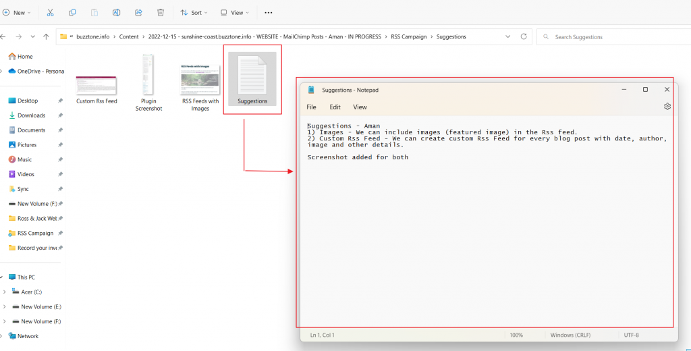Click the Share icon in toolbar
Viewport: 691px width, 351px height.
138,12
